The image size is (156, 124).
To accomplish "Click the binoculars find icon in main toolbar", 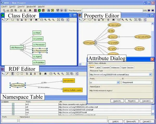I will (x=30, y=10).
